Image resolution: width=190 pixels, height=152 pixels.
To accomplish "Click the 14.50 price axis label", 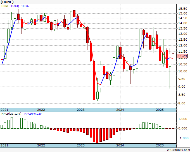I will [183, 18].
